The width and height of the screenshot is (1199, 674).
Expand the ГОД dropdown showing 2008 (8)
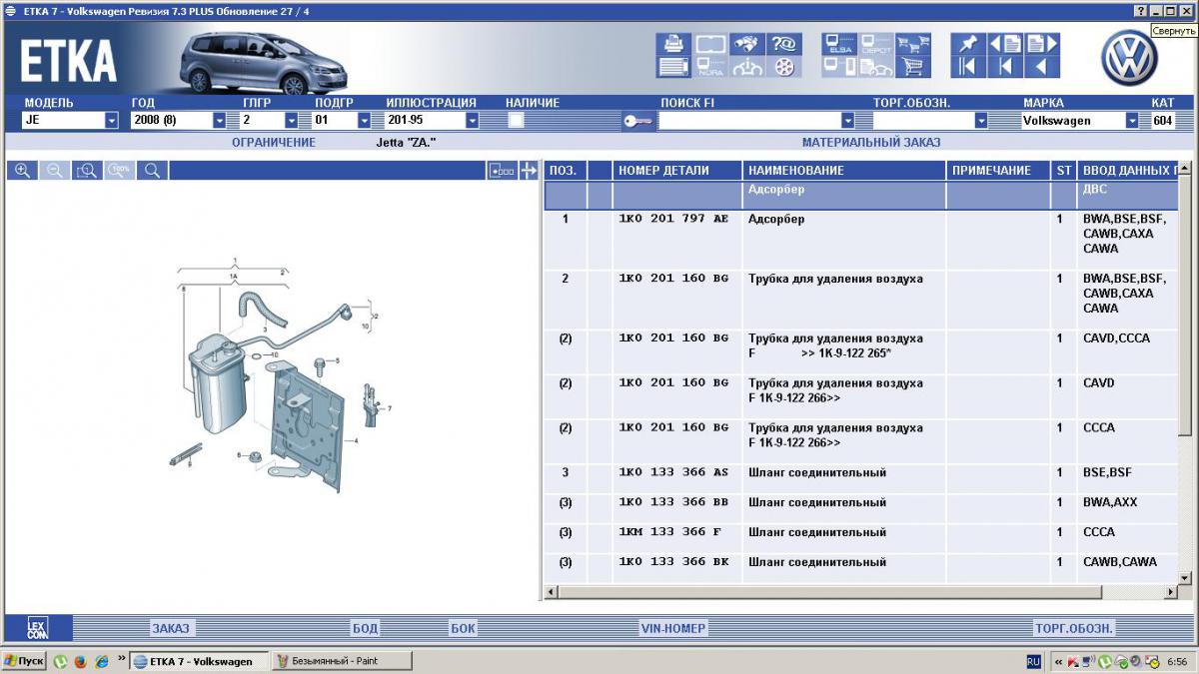(220, 120)
